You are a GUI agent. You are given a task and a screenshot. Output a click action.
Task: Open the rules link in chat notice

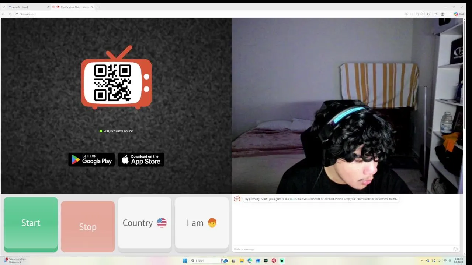[293, 199]
